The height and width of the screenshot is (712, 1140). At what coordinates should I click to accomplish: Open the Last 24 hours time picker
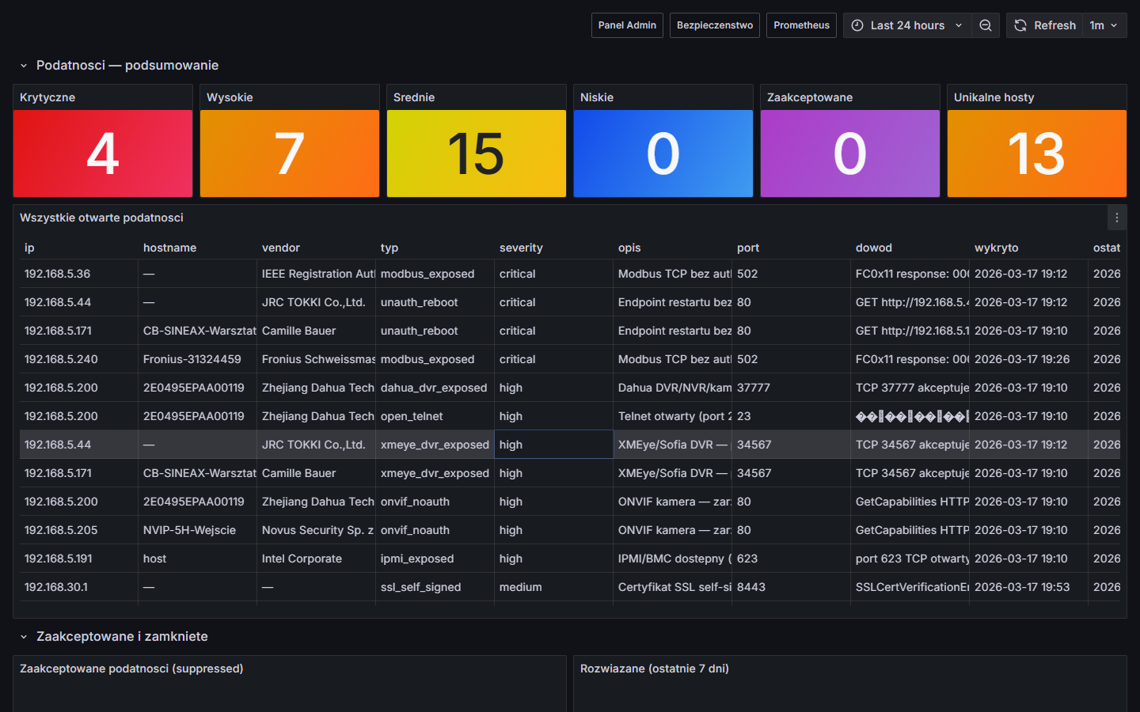(x=906, y=25)
